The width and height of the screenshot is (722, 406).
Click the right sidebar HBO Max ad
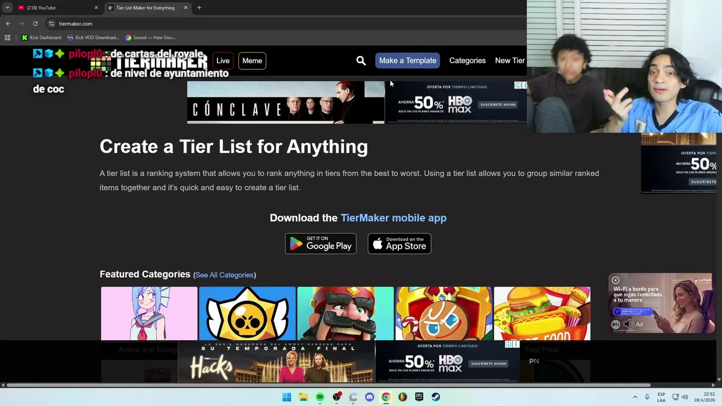(x=679, y=164)
